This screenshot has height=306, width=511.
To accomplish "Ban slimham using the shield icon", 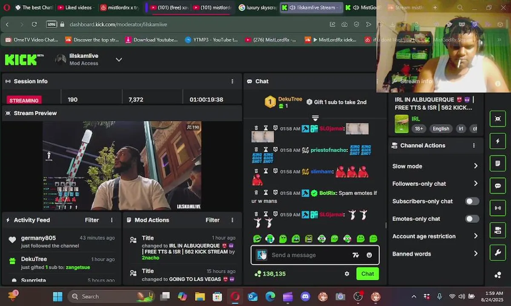I will [x=275, y=171].
